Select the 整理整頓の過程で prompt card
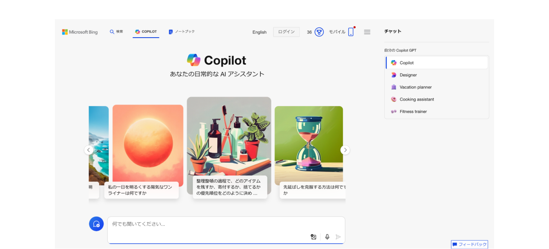This screenshot has width=549, height=249. click(x=230, y=187)
